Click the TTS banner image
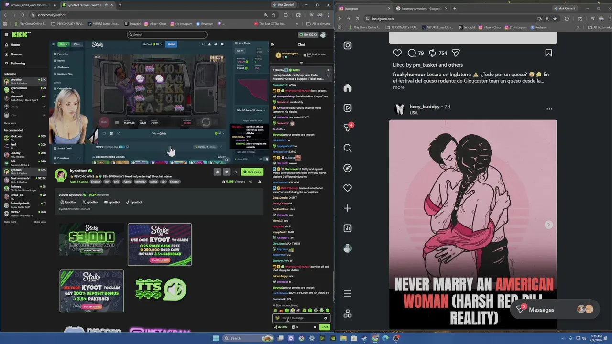This screenshot has width=612, height=344. (160, 289)
